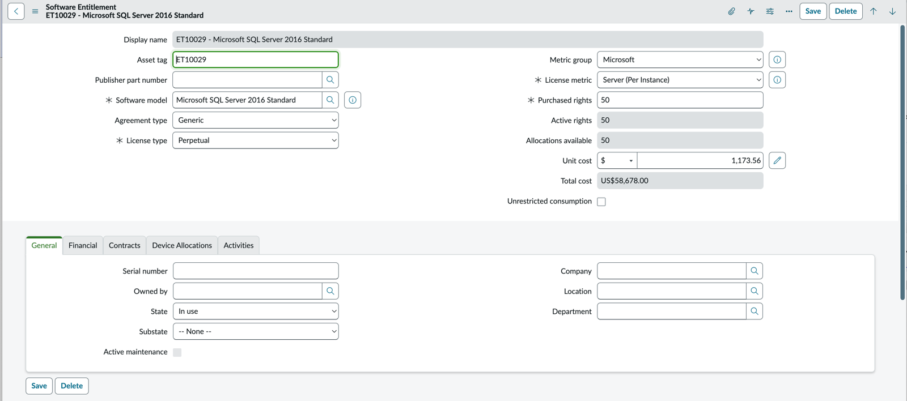Look up Owned by with magnifier
Screen dimensions: 907x401
click(330, 291)
